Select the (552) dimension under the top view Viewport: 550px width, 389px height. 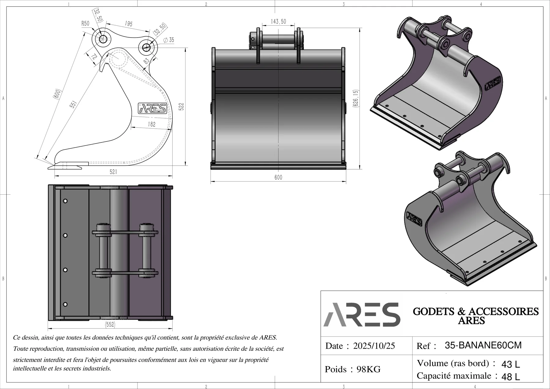coord(110,325)
